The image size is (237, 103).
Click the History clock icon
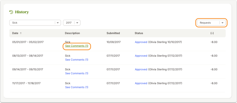(11, 12)
